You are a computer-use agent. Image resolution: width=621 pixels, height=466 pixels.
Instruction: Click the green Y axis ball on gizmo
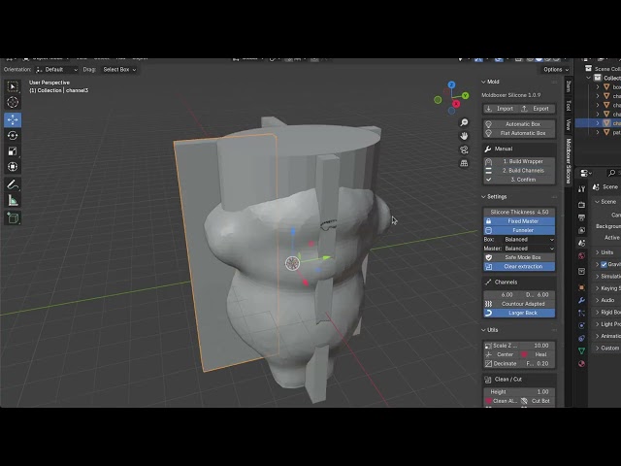click(x=465, y=95)
